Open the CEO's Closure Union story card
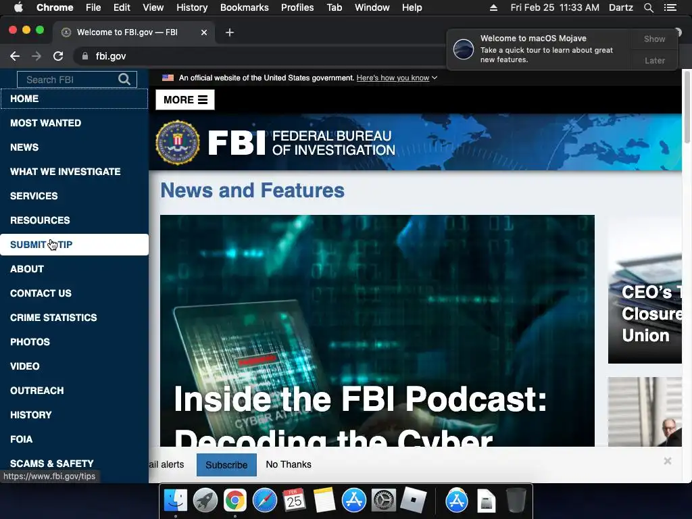692x519 pixels. click(x=645, y=291)
